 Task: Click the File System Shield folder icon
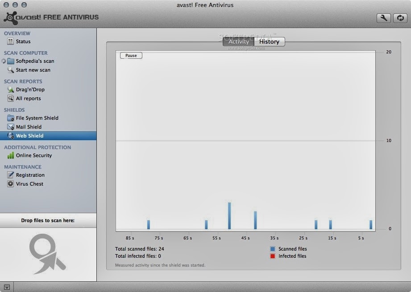coord(11,118)
